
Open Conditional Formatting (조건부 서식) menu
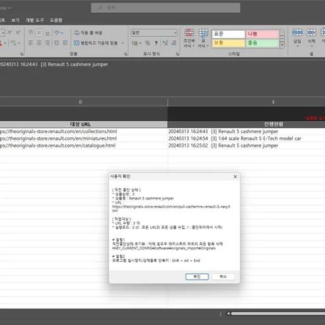189,38
